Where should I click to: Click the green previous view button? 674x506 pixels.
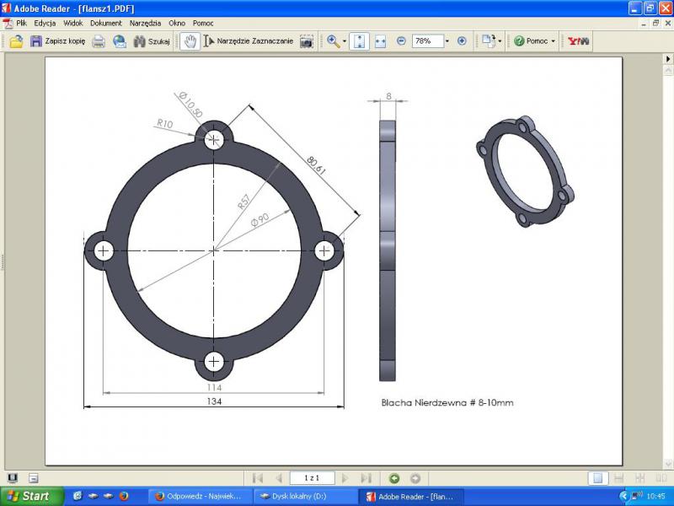pyautogui.click(x=394, y=478)
